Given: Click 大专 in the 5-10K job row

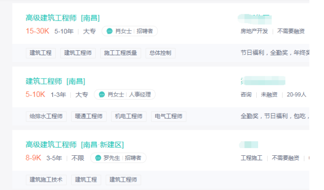Looking at the screenshot, I should [81, 95].
